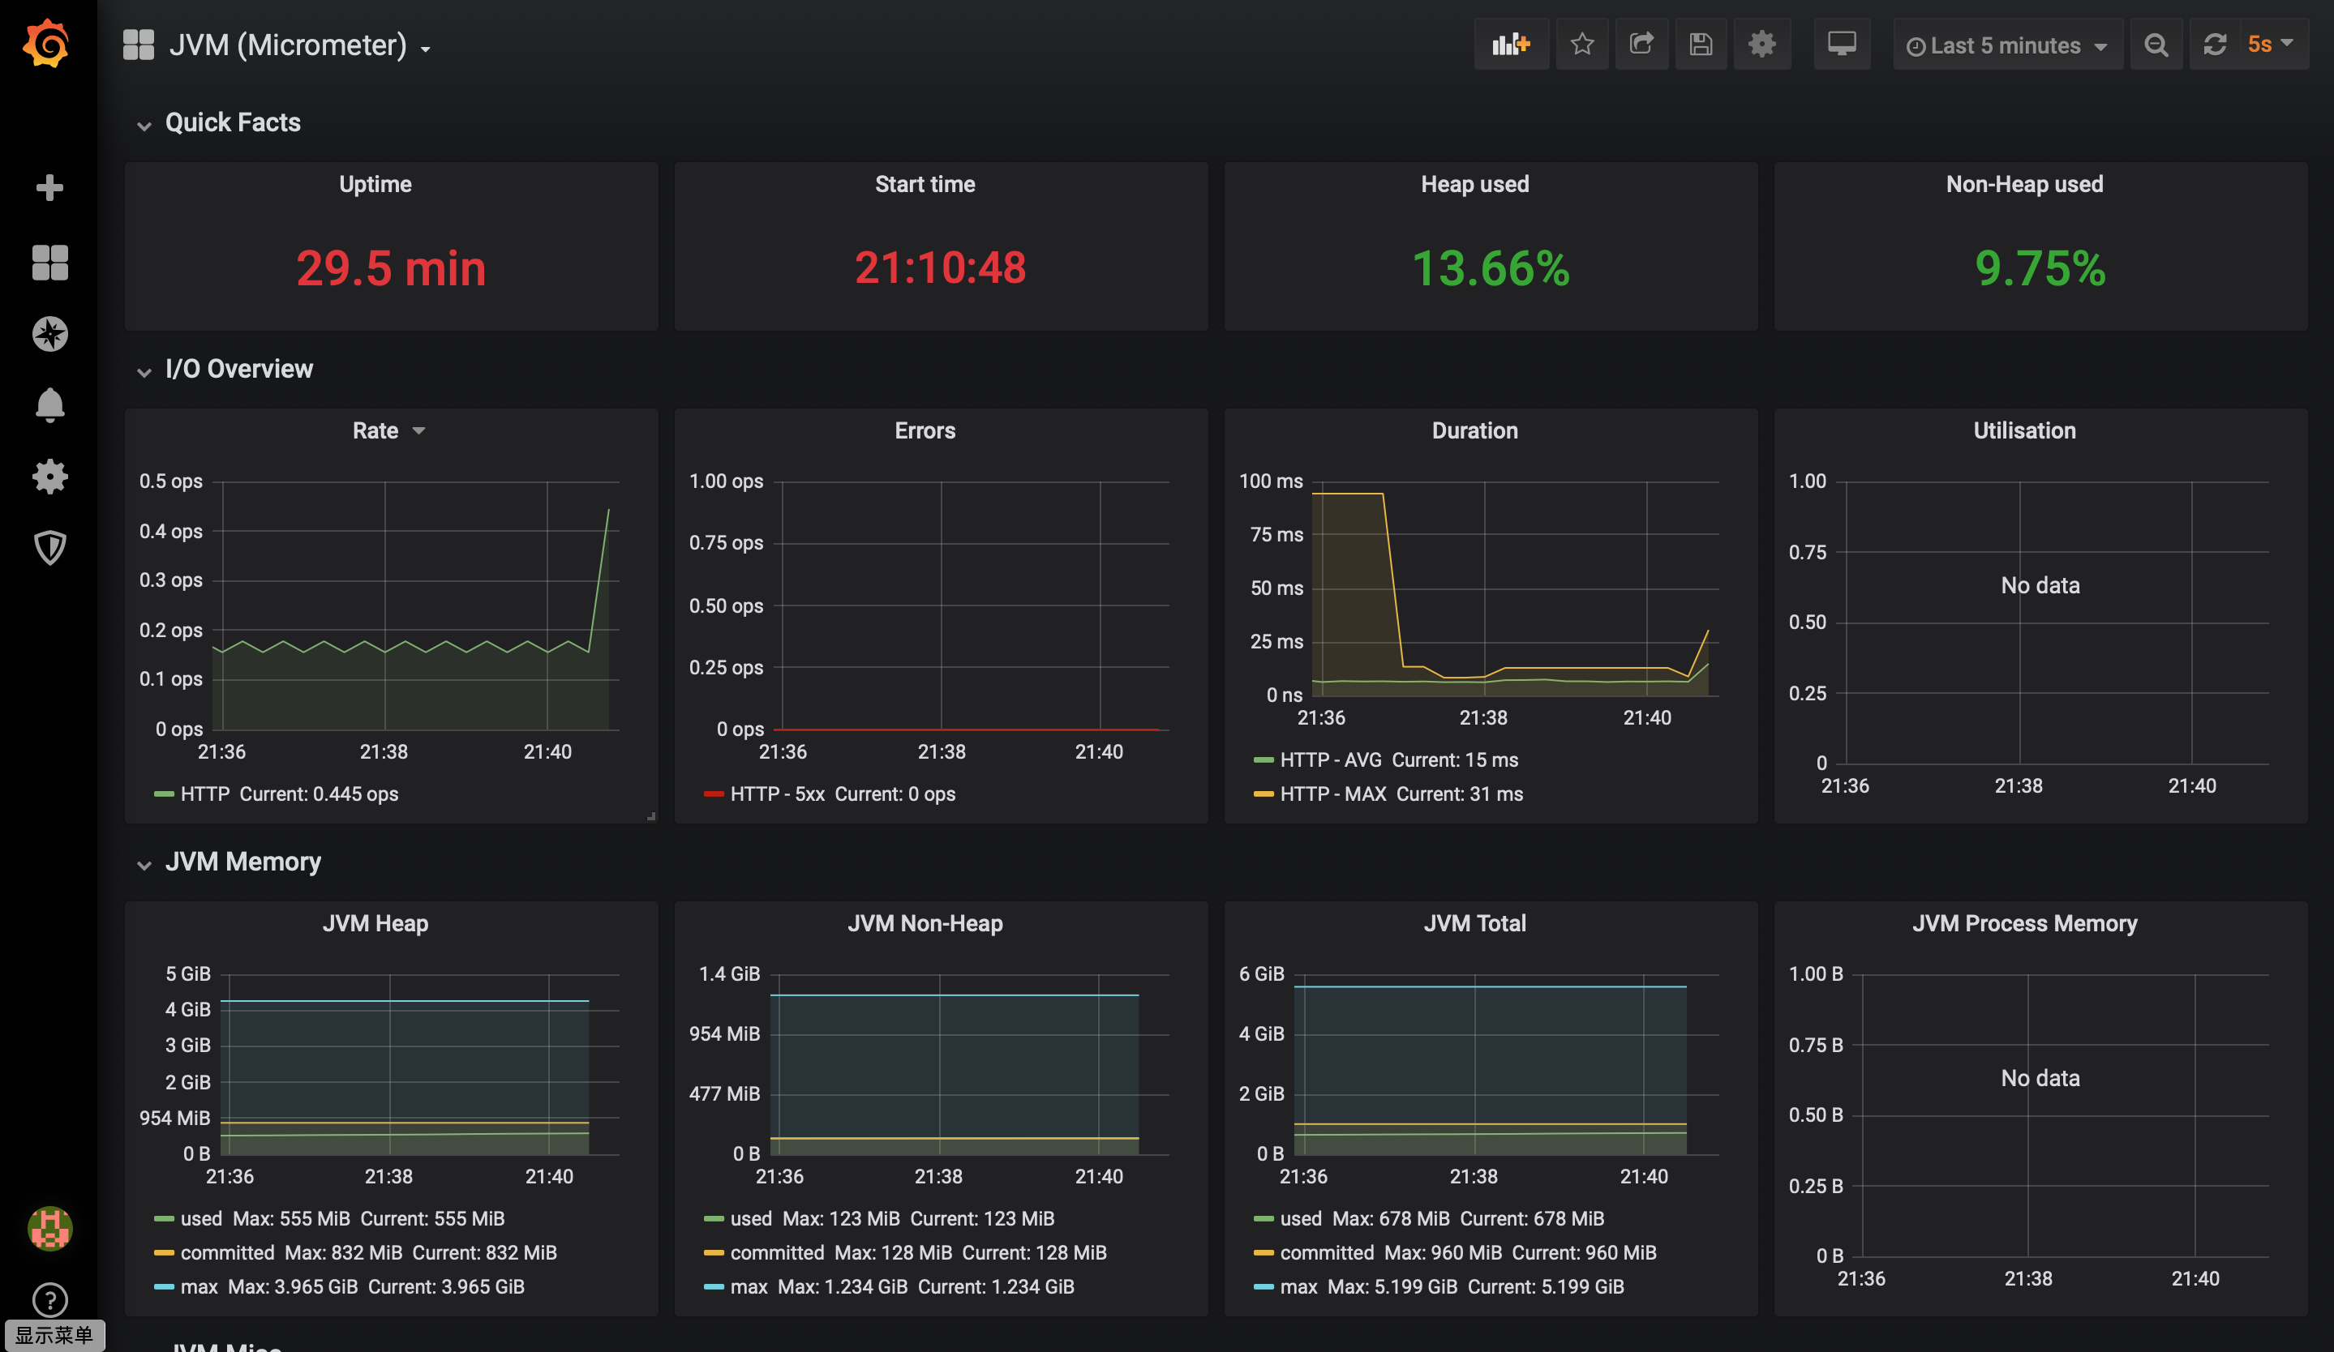Open Alerting bell in sidebar
The image size is (2334, 1352).
pos(50,405)
